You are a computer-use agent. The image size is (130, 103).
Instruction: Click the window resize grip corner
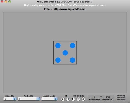pos(129,102)
